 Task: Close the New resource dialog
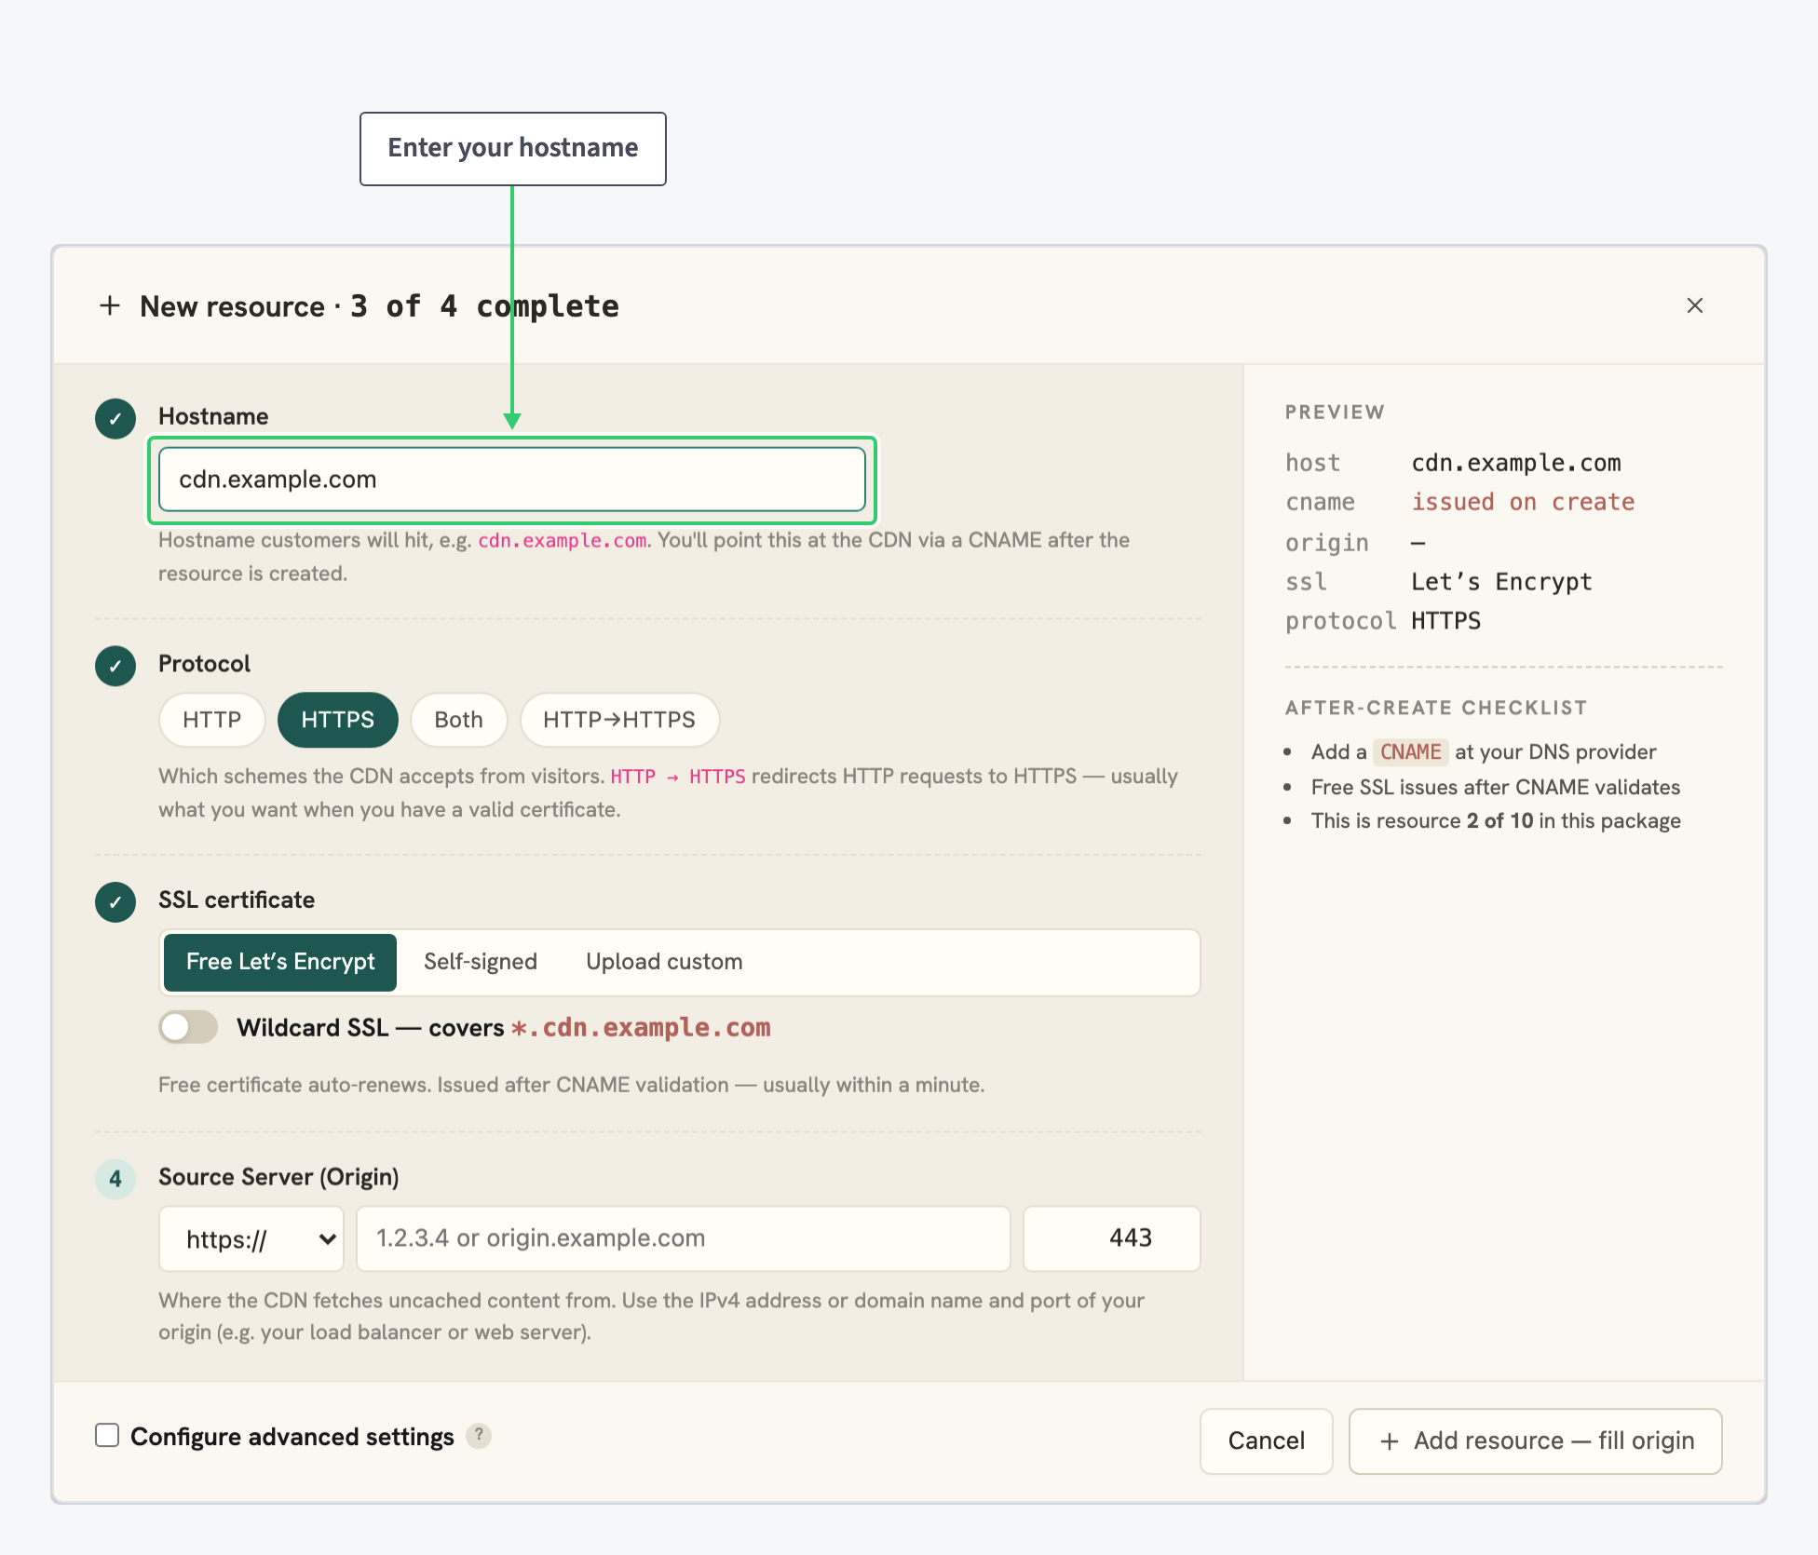1694,305
